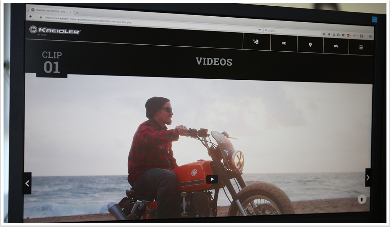Open the Firefox browser menu
Viewport: 390px width, 227px height.
coord(370,36)
